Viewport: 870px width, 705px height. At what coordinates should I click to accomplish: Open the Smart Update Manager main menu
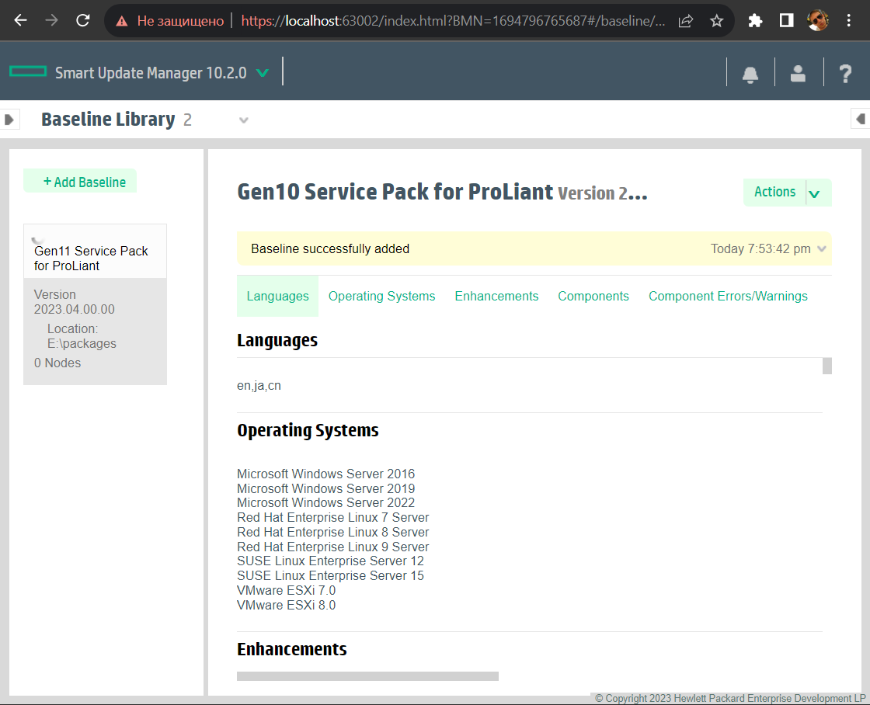coord(263,73)
